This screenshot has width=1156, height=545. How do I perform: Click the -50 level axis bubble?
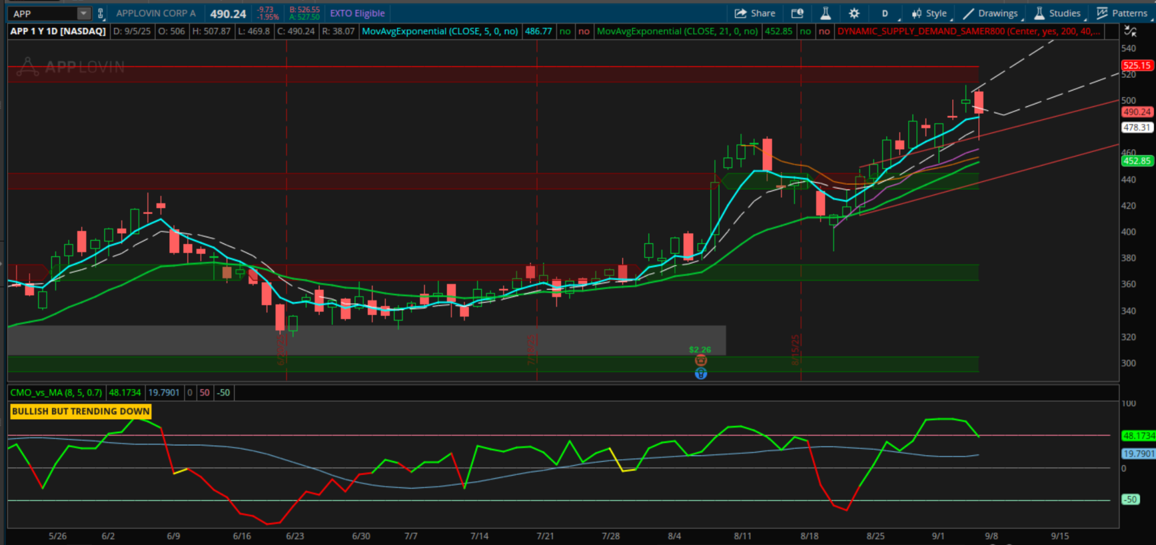tap(1130, 499)
